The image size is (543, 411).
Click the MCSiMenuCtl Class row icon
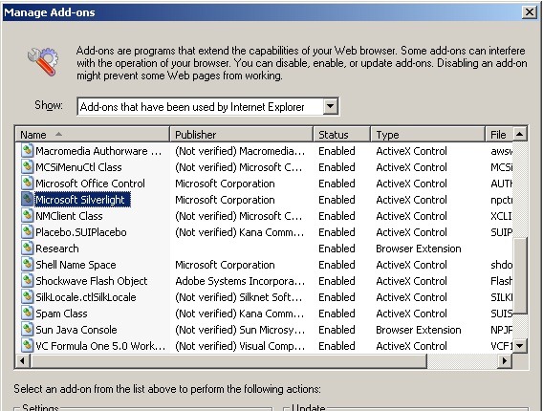[27, 167]
